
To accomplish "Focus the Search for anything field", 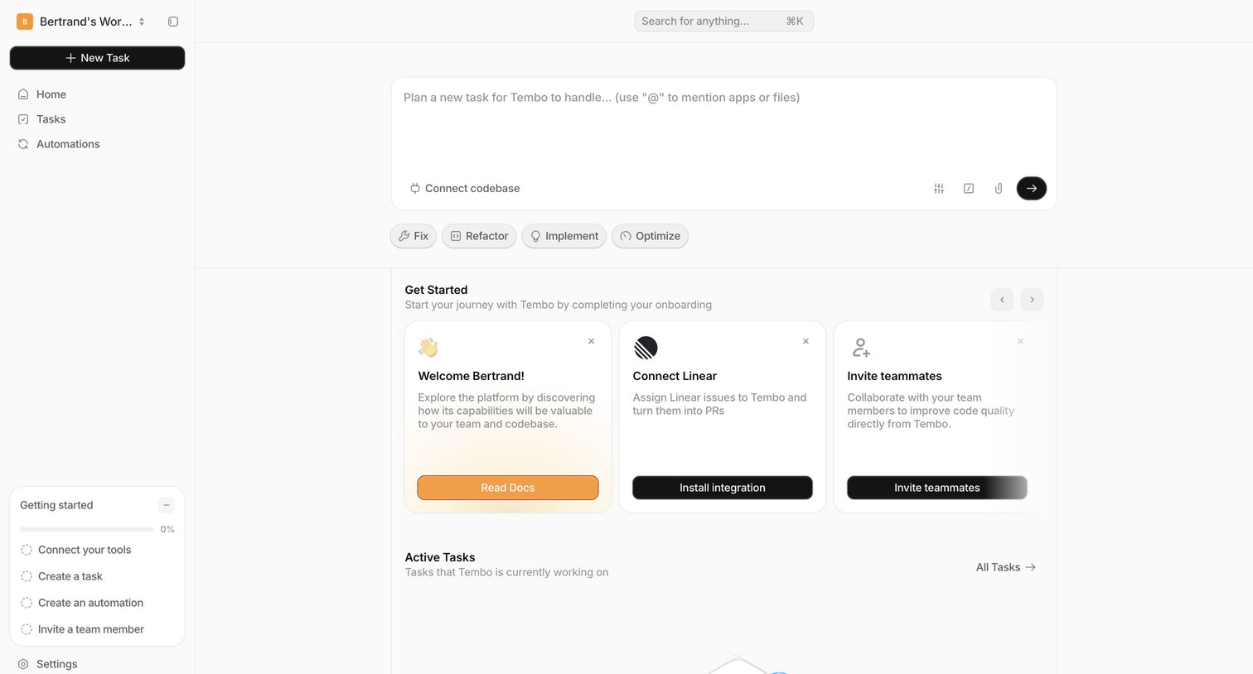I will (723, 22).
